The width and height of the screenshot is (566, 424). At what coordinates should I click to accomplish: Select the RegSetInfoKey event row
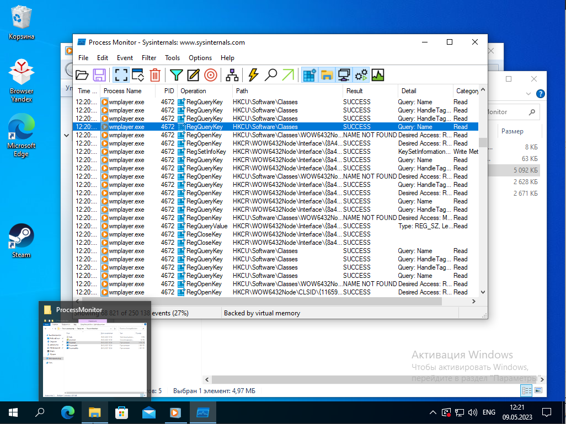click(x=276, y=152)
